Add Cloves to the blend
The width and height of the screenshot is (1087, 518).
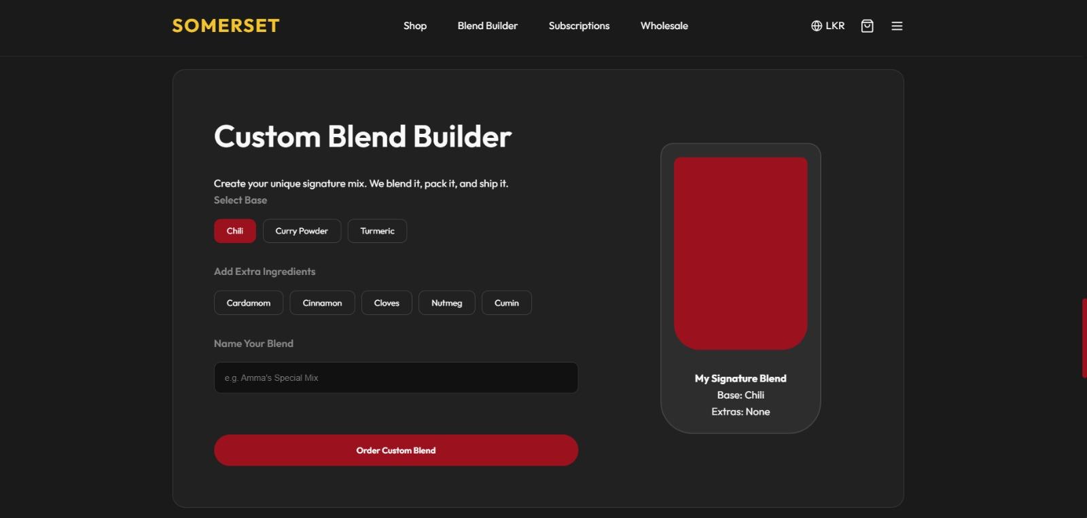pos(387,303)
